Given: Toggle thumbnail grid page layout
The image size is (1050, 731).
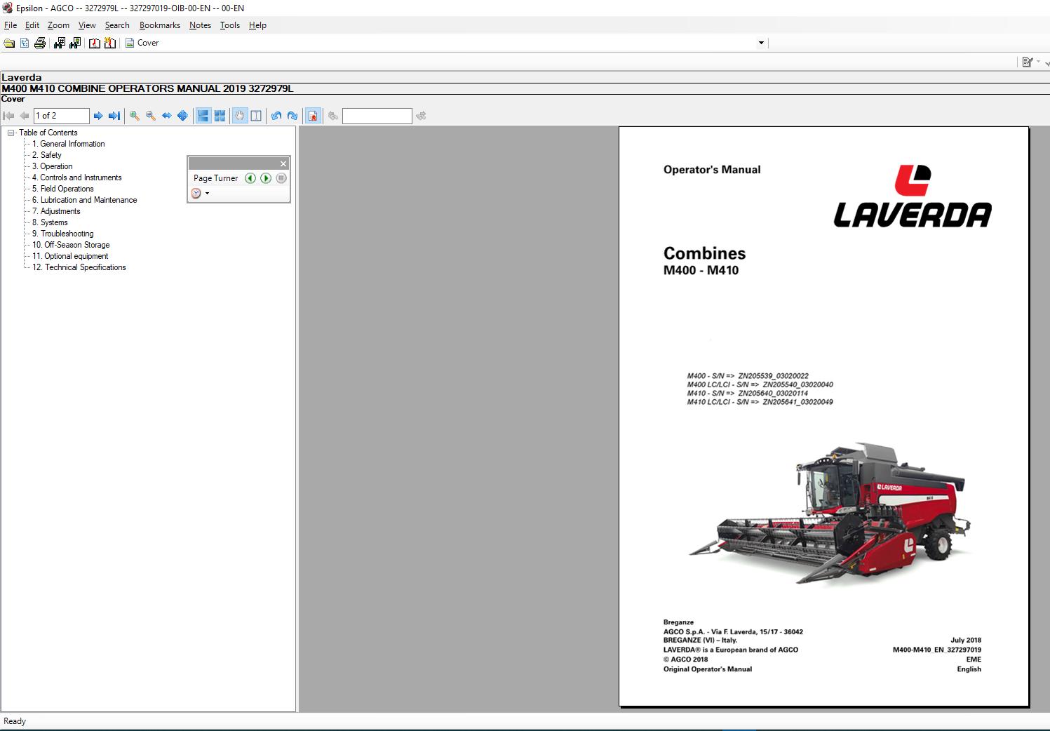Looking at the screenshot, I should click(220, 116).
